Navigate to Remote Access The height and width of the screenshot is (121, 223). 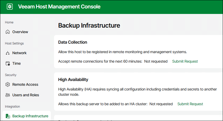(x=25, y=84)
